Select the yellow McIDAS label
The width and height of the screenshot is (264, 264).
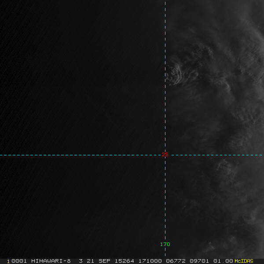[244, 261]
